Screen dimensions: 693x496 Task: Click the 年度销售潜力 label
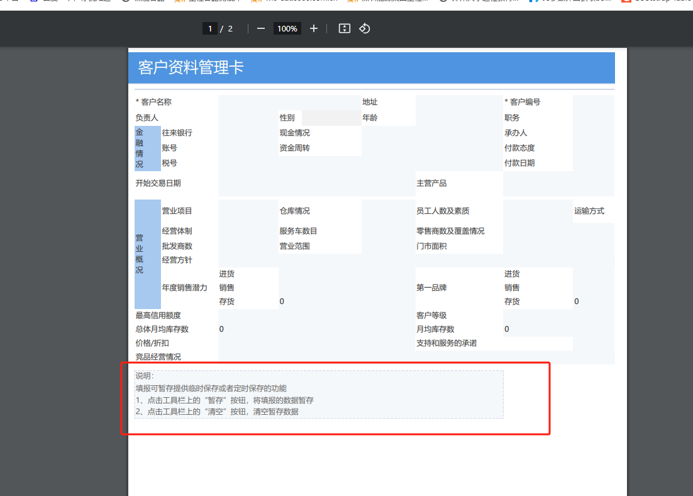tap(184, 288)
